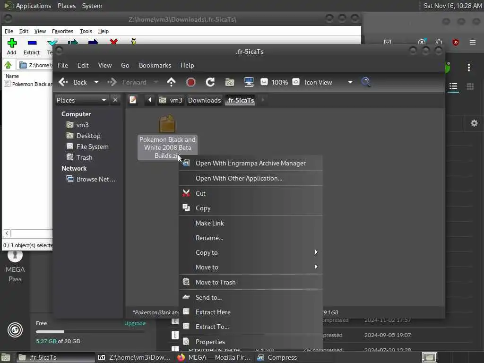Toggle text-based location bar edit icon
The image size is (484, 363).
tap(133, 100)
